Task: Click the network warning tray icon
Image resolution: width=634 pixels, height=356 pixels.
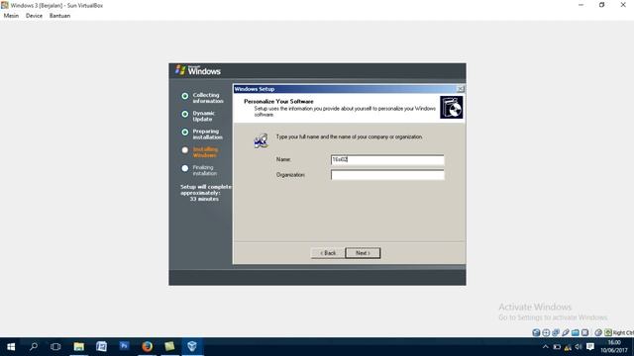Action: pyautogui.click(x=568, y=347)
